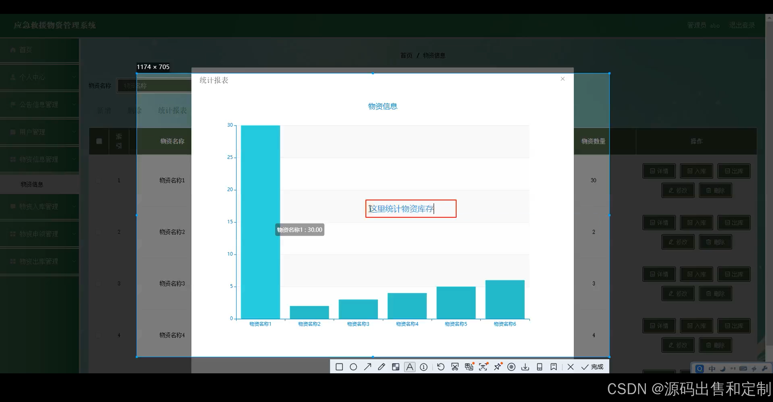773x402 pixels.
Task: Click the numbered marker tool
Action: click(x=424, y=367)
